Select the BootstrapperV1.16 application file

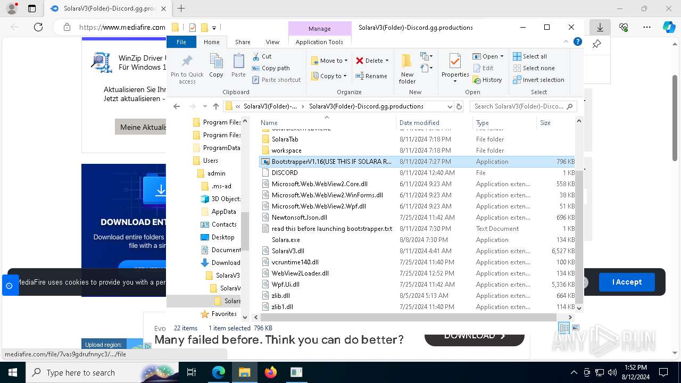(417, 162)
